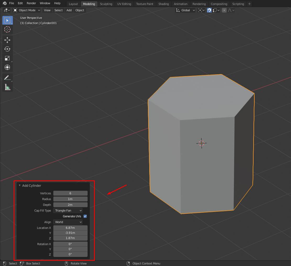The image size is (291, 266).
Task: Select the Measure tool
Action: pyautogui.click(x=7, y=87)
